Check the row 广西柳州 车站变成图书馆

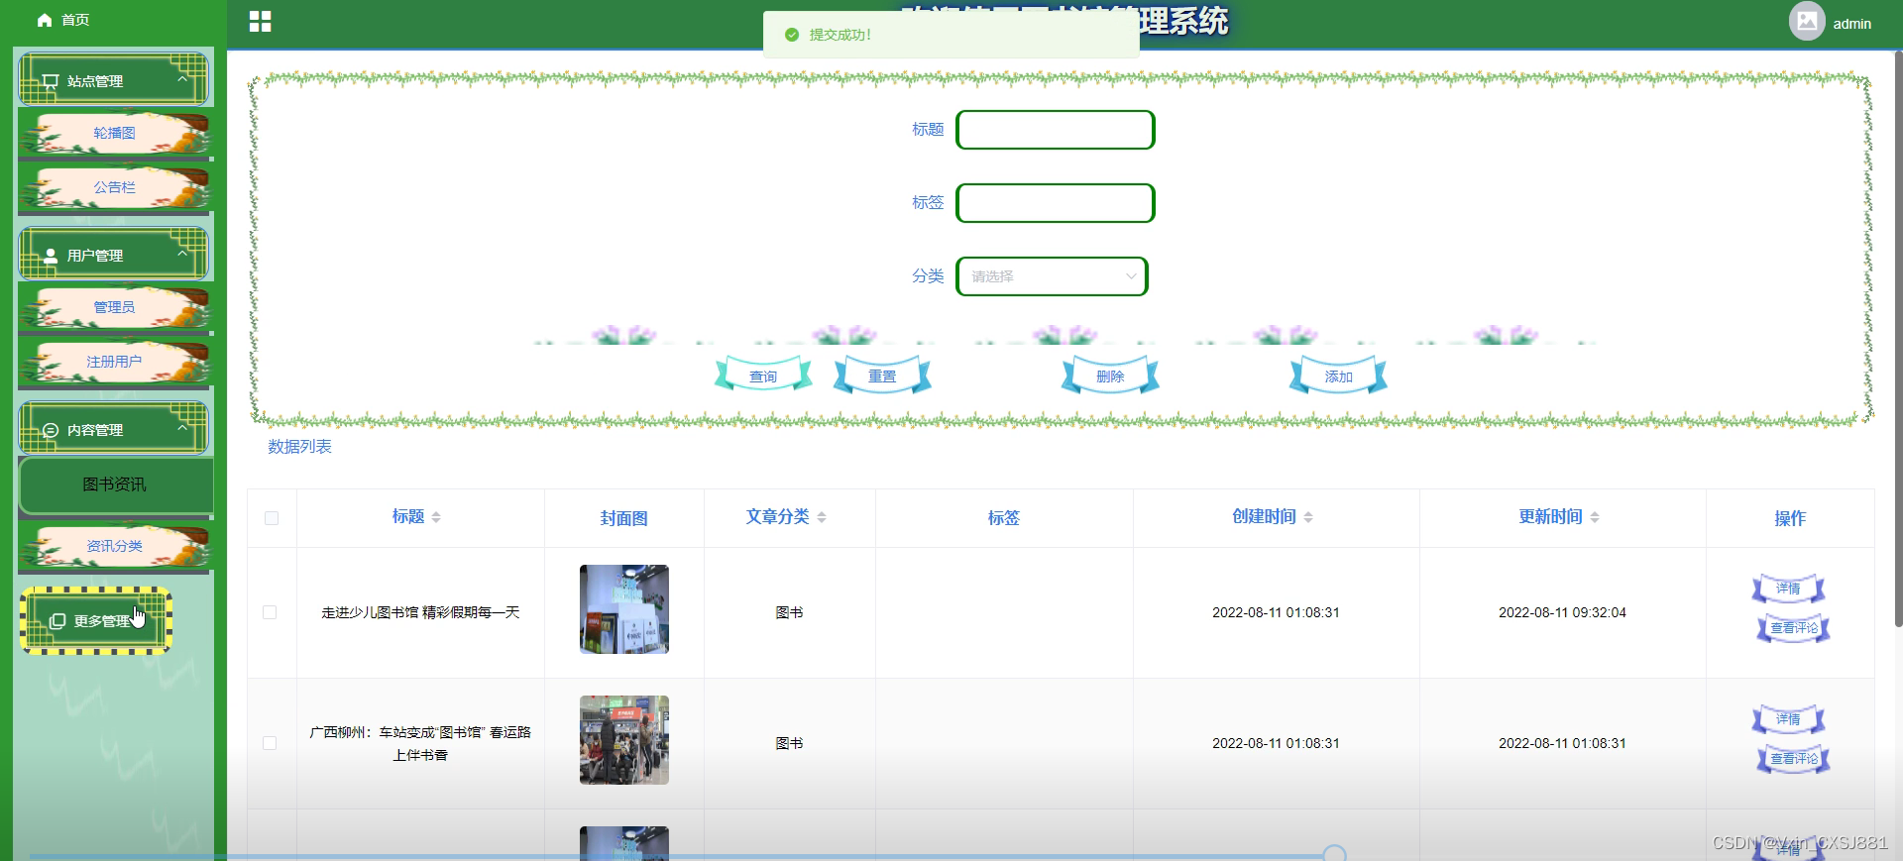click(270, 743)
